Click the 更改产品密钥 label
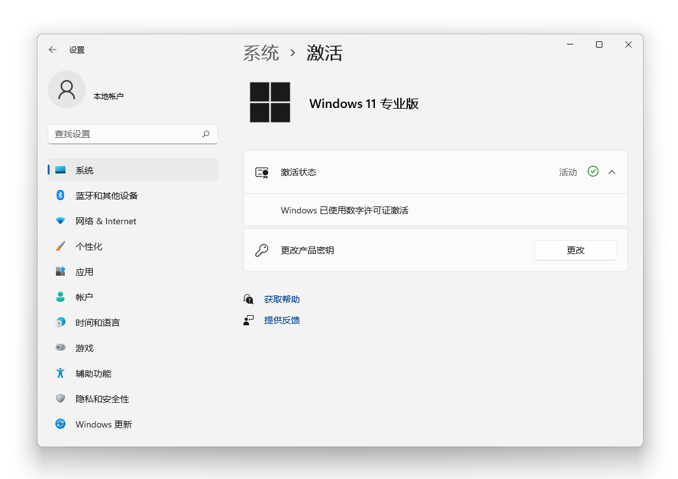Viewport: 678px width, 479px height. [308, 250]
